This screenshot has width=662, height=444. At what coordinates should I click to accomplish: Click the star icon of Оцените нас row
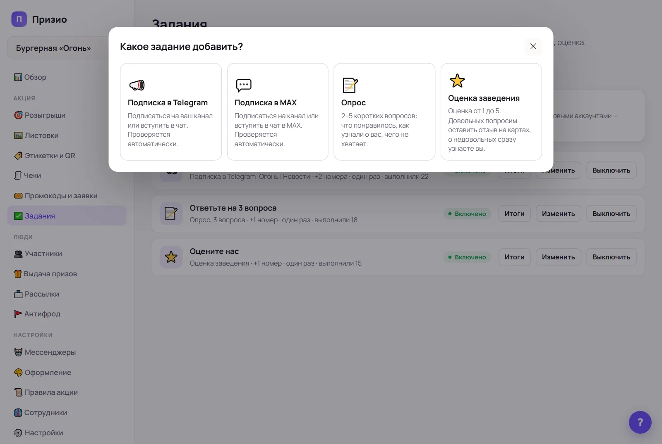pyautogui.click(x=171, y=257)
